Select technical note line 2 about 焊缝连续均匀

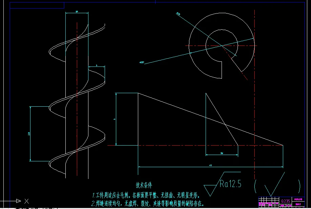pos(148,203)
